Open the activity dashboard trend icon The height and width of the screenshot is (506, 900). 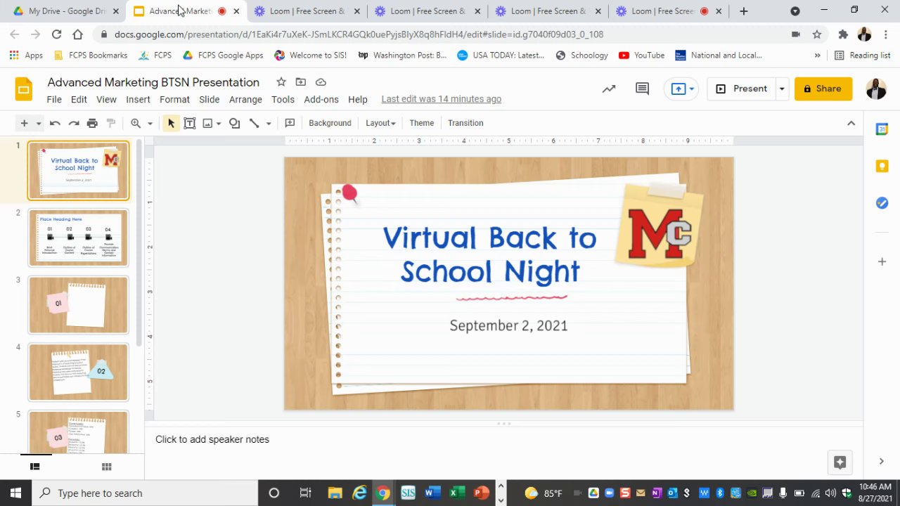[609, 89]
